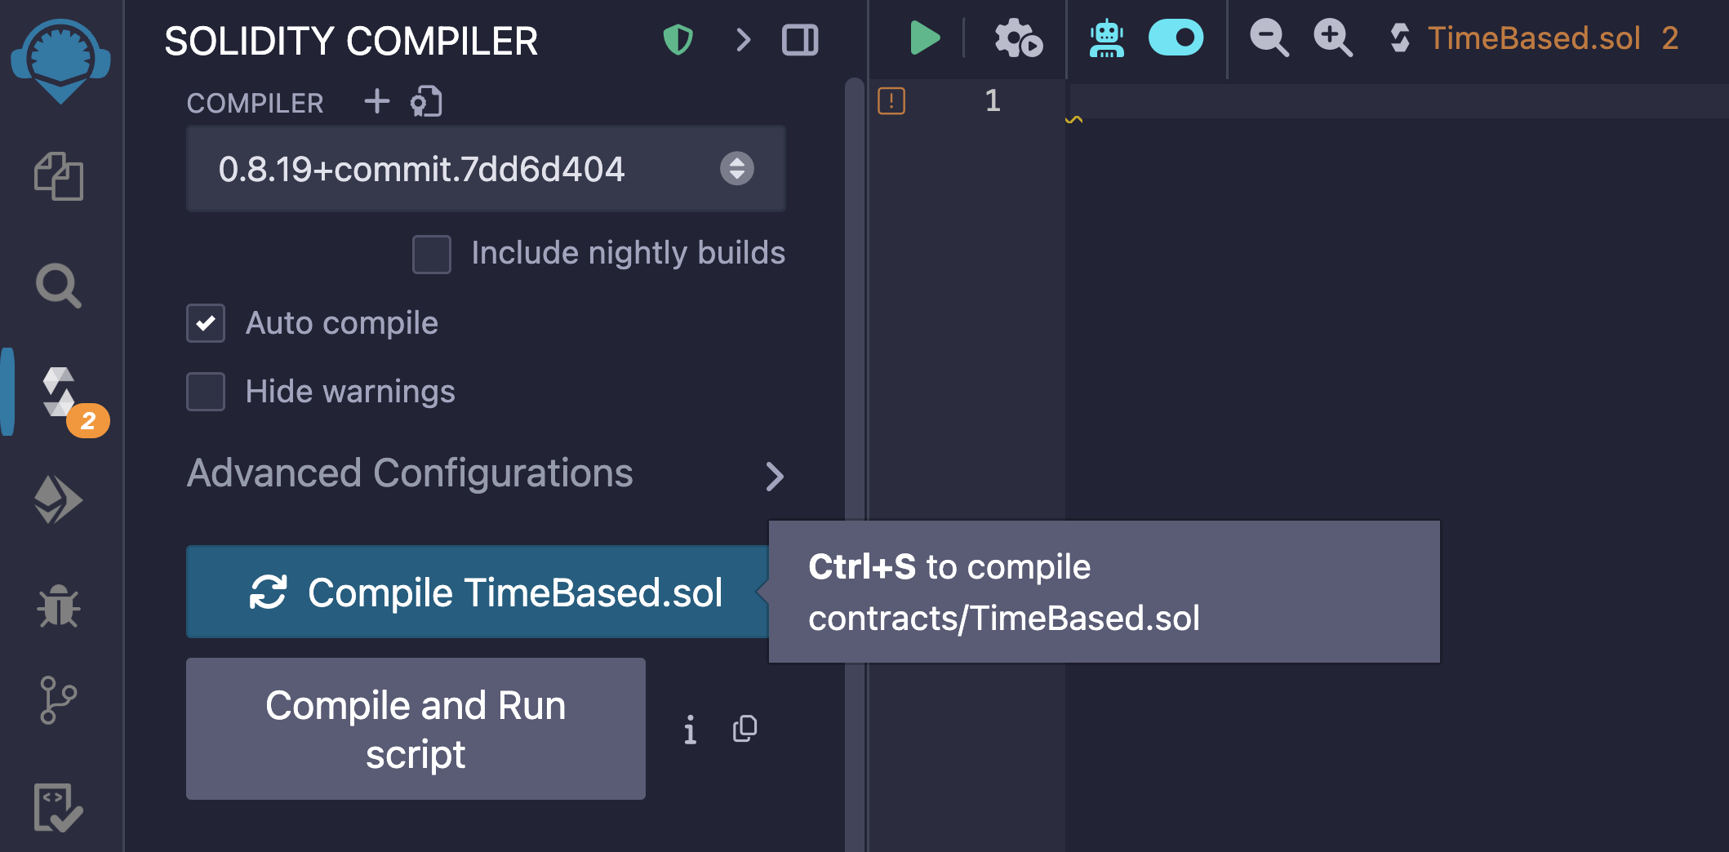Open the Search in files sidebar icon

tap(59, 286)
